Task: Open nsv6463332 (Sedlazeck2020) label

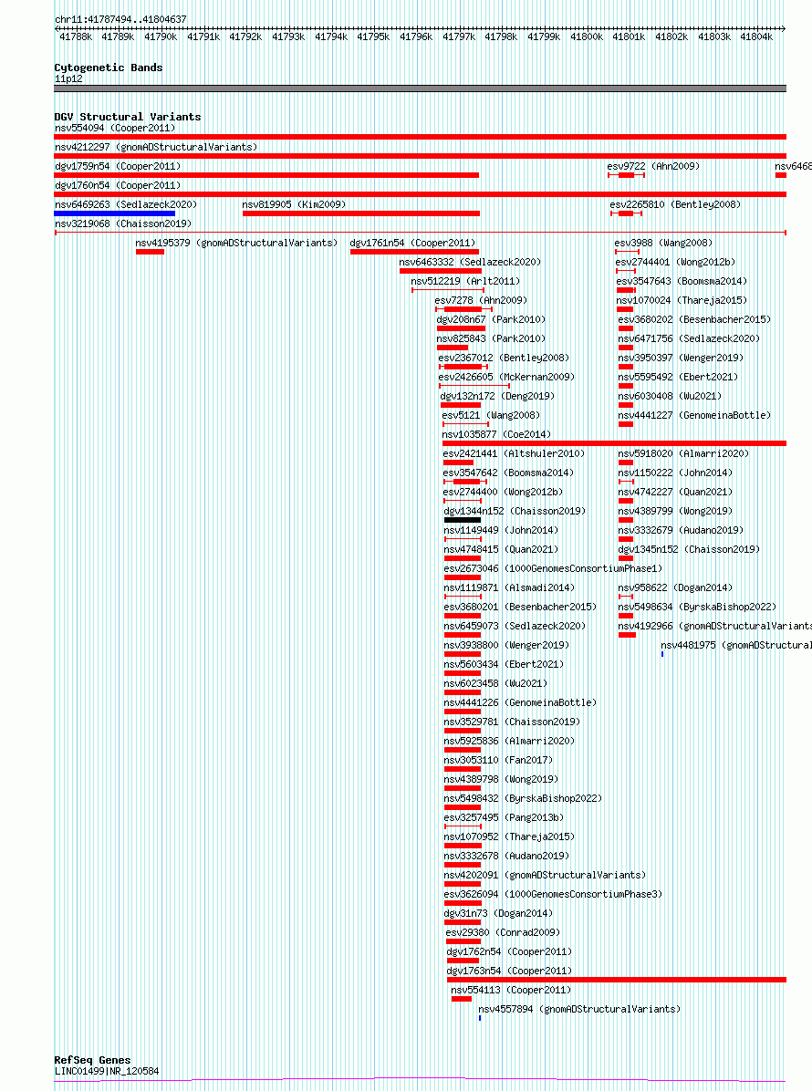Action: 470,262
